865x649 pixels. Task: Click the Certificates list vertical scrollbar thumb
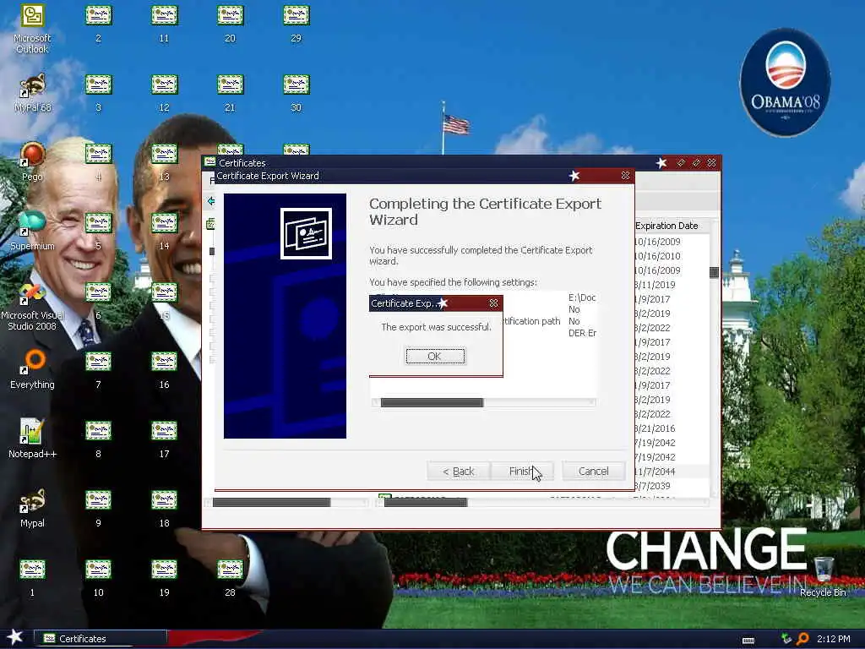coord(714,272)
